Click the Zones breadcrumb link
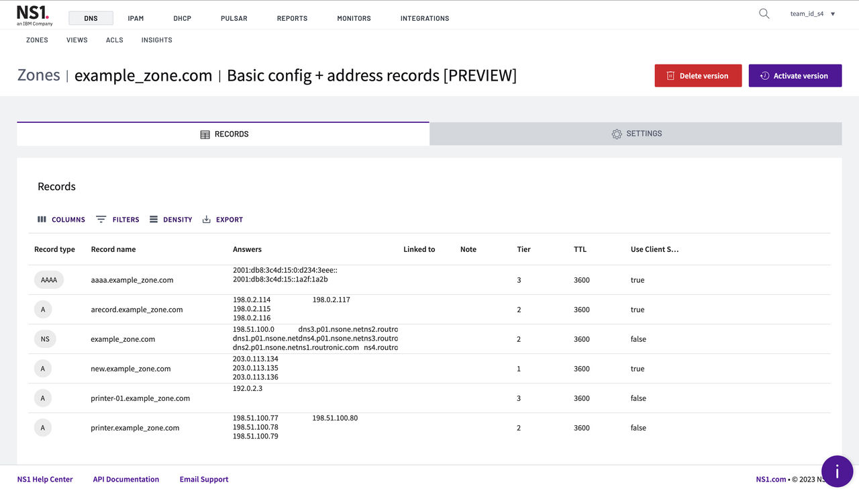This screenshot has width=859, height=493. 38,75
